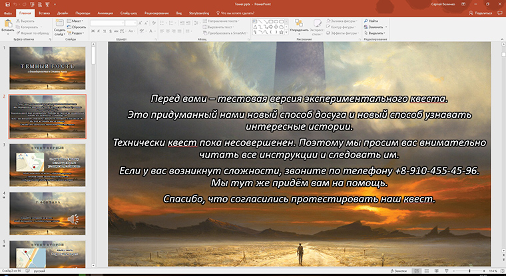The image size is (506, 276).
Task: Open the Анимация ribbon tab
Action: pyautogui.click(x=103, y=12)
